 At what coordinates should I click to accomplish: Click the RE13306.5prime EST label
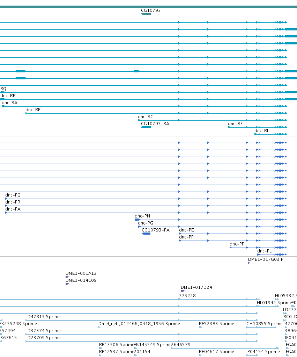(x=116, y=345)
